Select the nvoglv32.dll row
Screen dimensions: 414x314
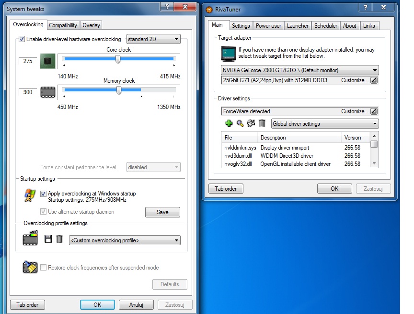pos(296,164)
